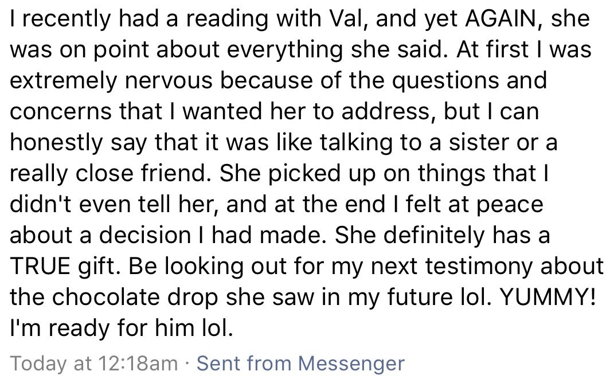This screenshot has width=610, height=383.
Task: Click the word definitely
Action: (x=435, y=235)
